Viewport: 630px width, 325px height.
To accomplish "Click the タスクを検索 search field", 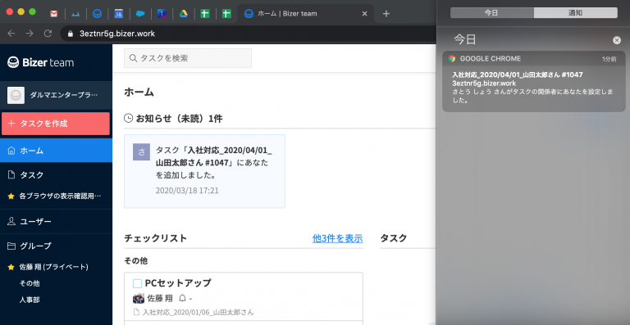I will coord(188,58).
